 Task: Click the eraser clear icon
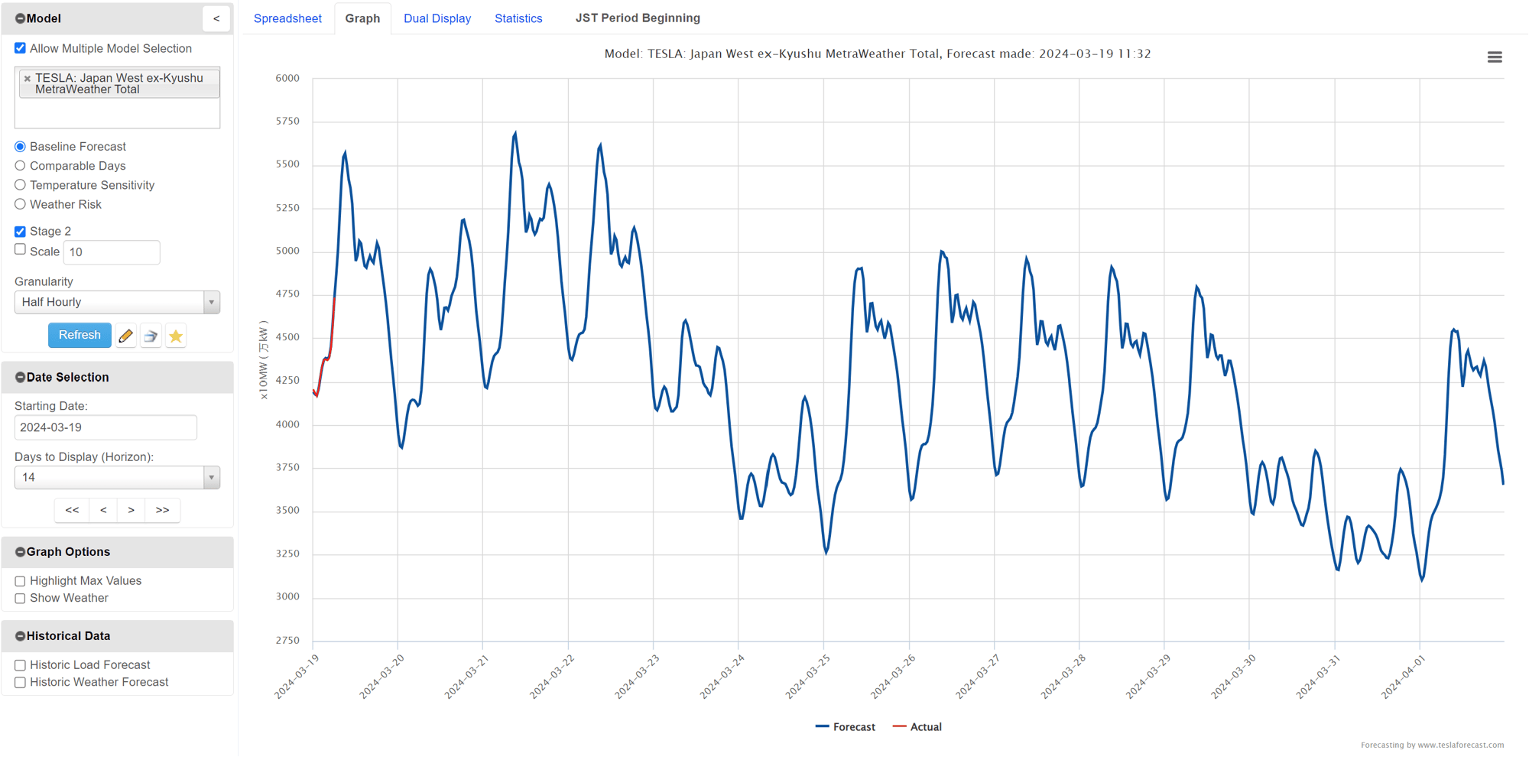(151, 336)
